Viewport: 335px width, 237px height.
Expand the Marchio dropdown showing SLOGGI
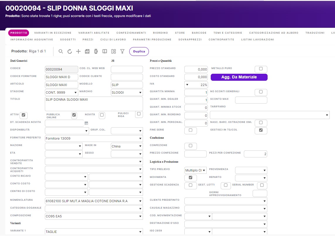coord(127,92)
